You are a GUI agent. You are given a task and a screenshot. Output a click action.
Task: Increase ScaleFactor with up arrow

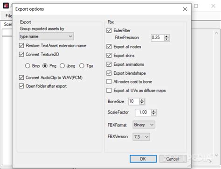tap(153, 111)
